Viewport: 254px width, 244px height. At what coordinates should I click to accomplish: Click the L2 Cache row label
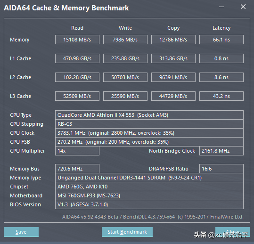[20, 77]
